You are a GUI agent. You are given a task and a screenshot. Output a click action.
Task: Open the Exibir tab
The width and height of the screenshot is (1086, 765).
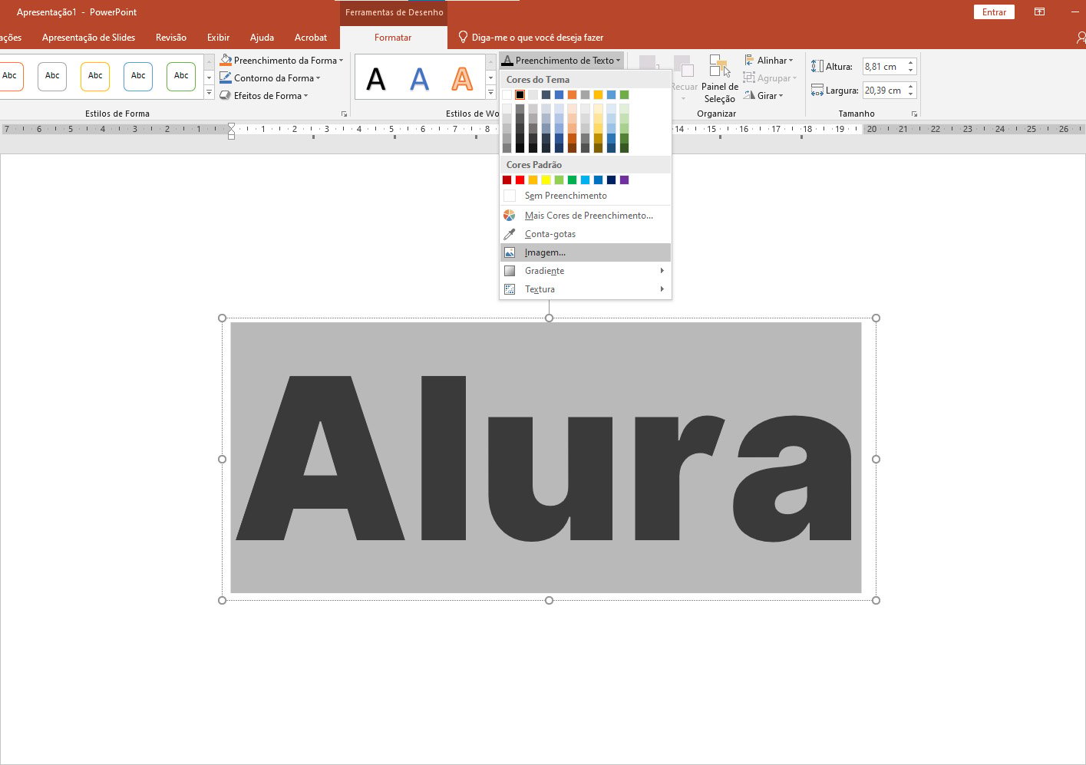coord(218,37)
